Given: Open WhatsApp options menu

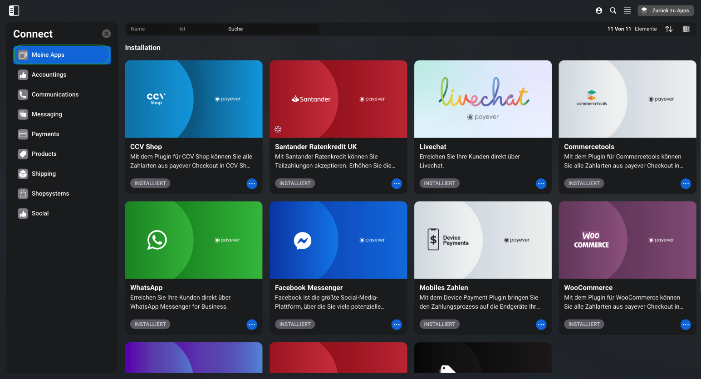Looking at the screenshot, I should (x=252, y=325).
